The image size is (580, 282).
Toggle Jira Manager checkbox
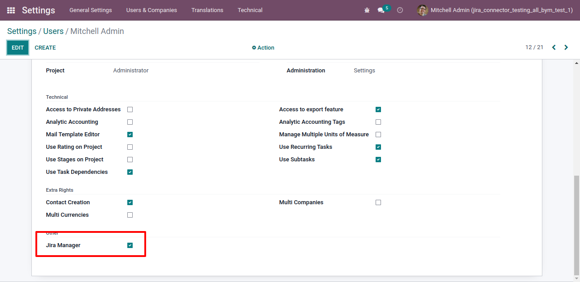[x=130, y=245]
